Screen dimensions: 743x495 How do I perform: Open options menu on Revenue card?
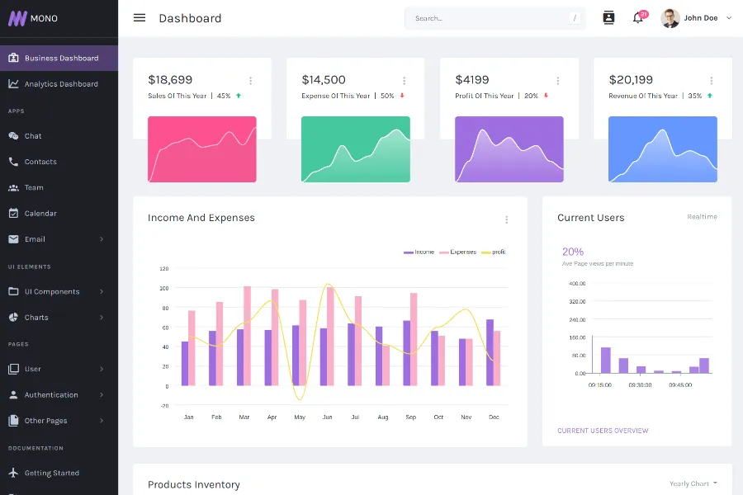(711, 81)
